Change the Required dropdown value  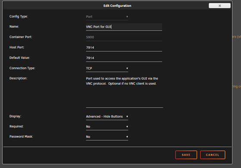pos(107,127)
